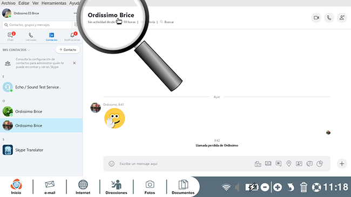Open the Herramientas menu
Image resolution: width=351 pixels, height=197 pixels.
(53, 3)
